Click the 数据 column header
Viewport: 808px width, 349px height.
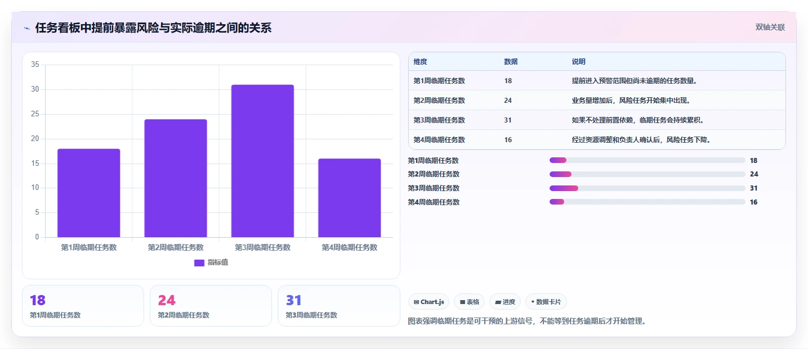tap(511, 62)
